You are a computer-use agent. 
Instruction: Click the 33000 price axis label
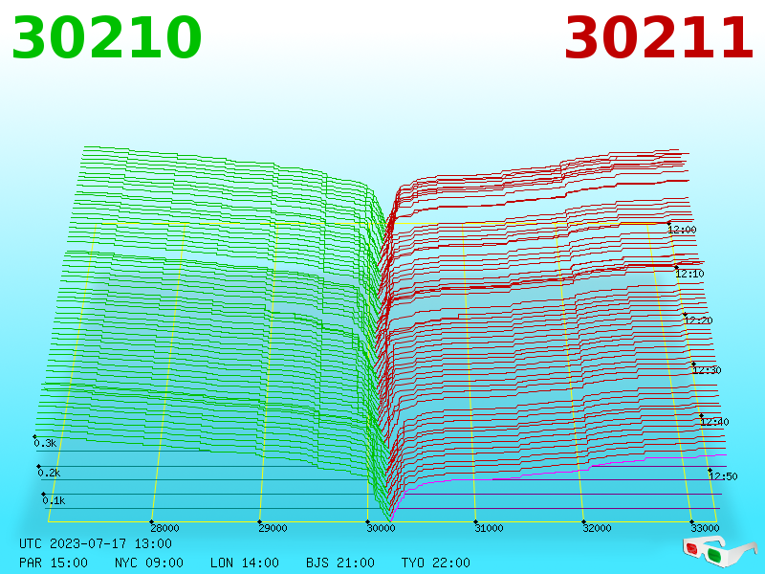point(705,528)
